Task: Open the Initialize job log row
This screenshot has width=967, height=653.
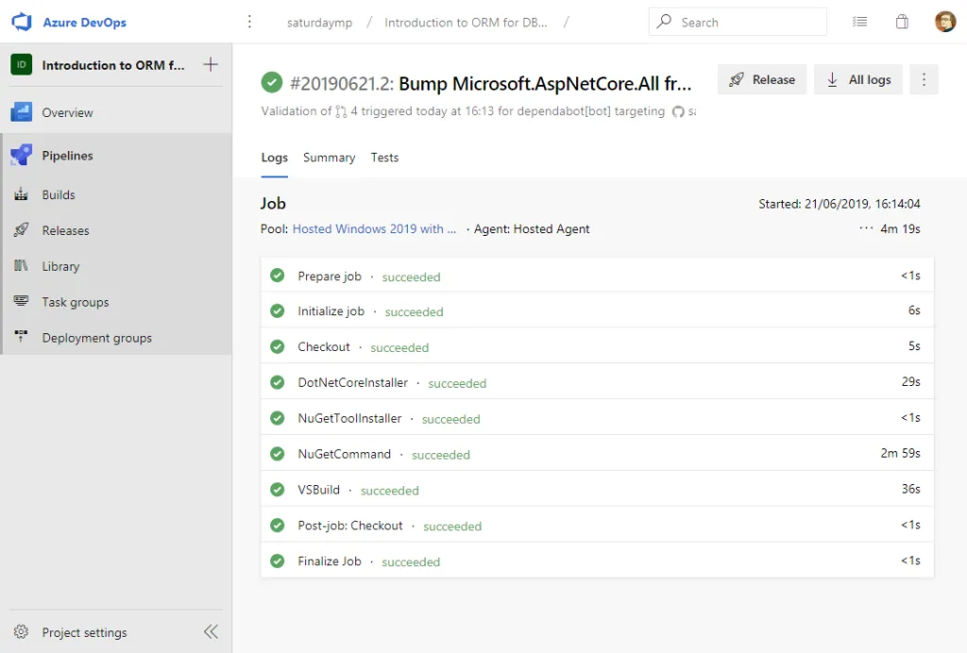Action: coord(597,310)
